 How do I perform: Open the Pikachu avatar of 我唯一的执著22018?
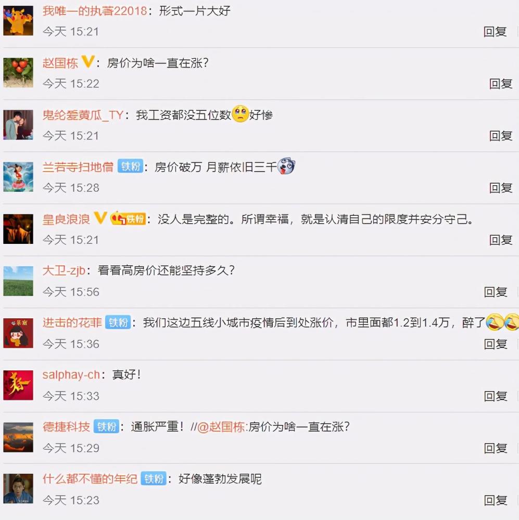pos(18,21)
